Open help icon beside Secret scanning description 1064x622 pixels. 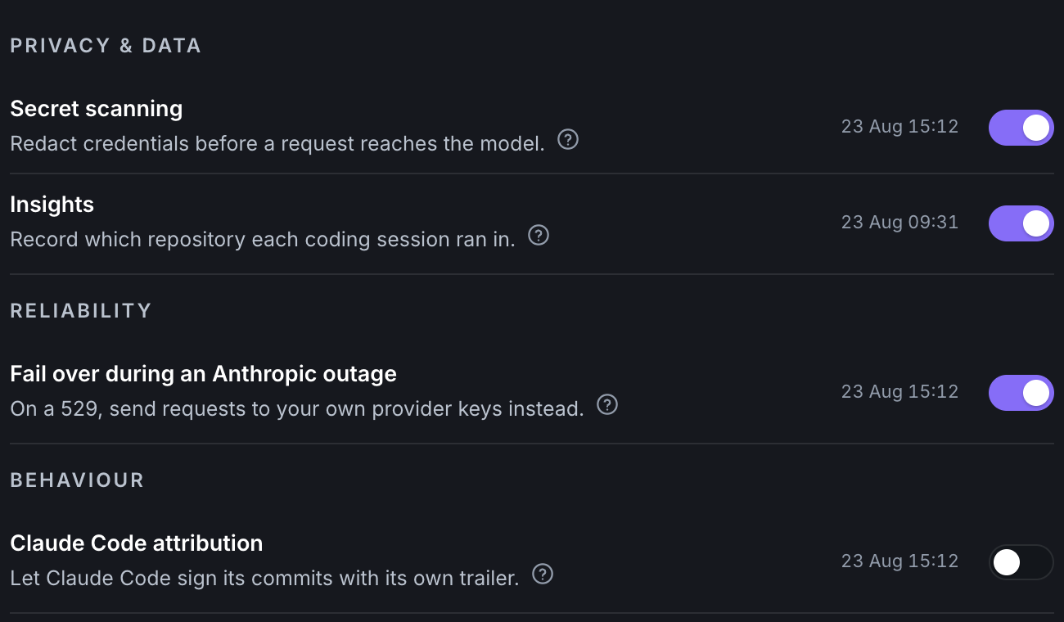568,140
